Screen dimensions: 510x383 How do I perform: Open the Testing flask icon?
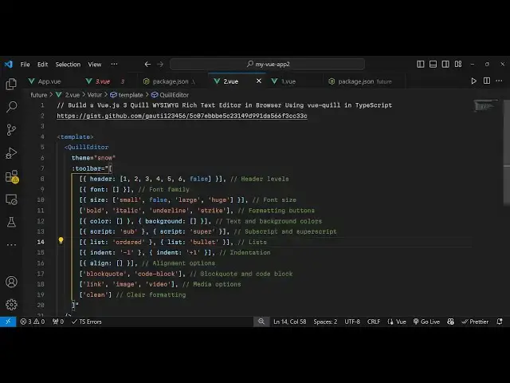point(11,223)
